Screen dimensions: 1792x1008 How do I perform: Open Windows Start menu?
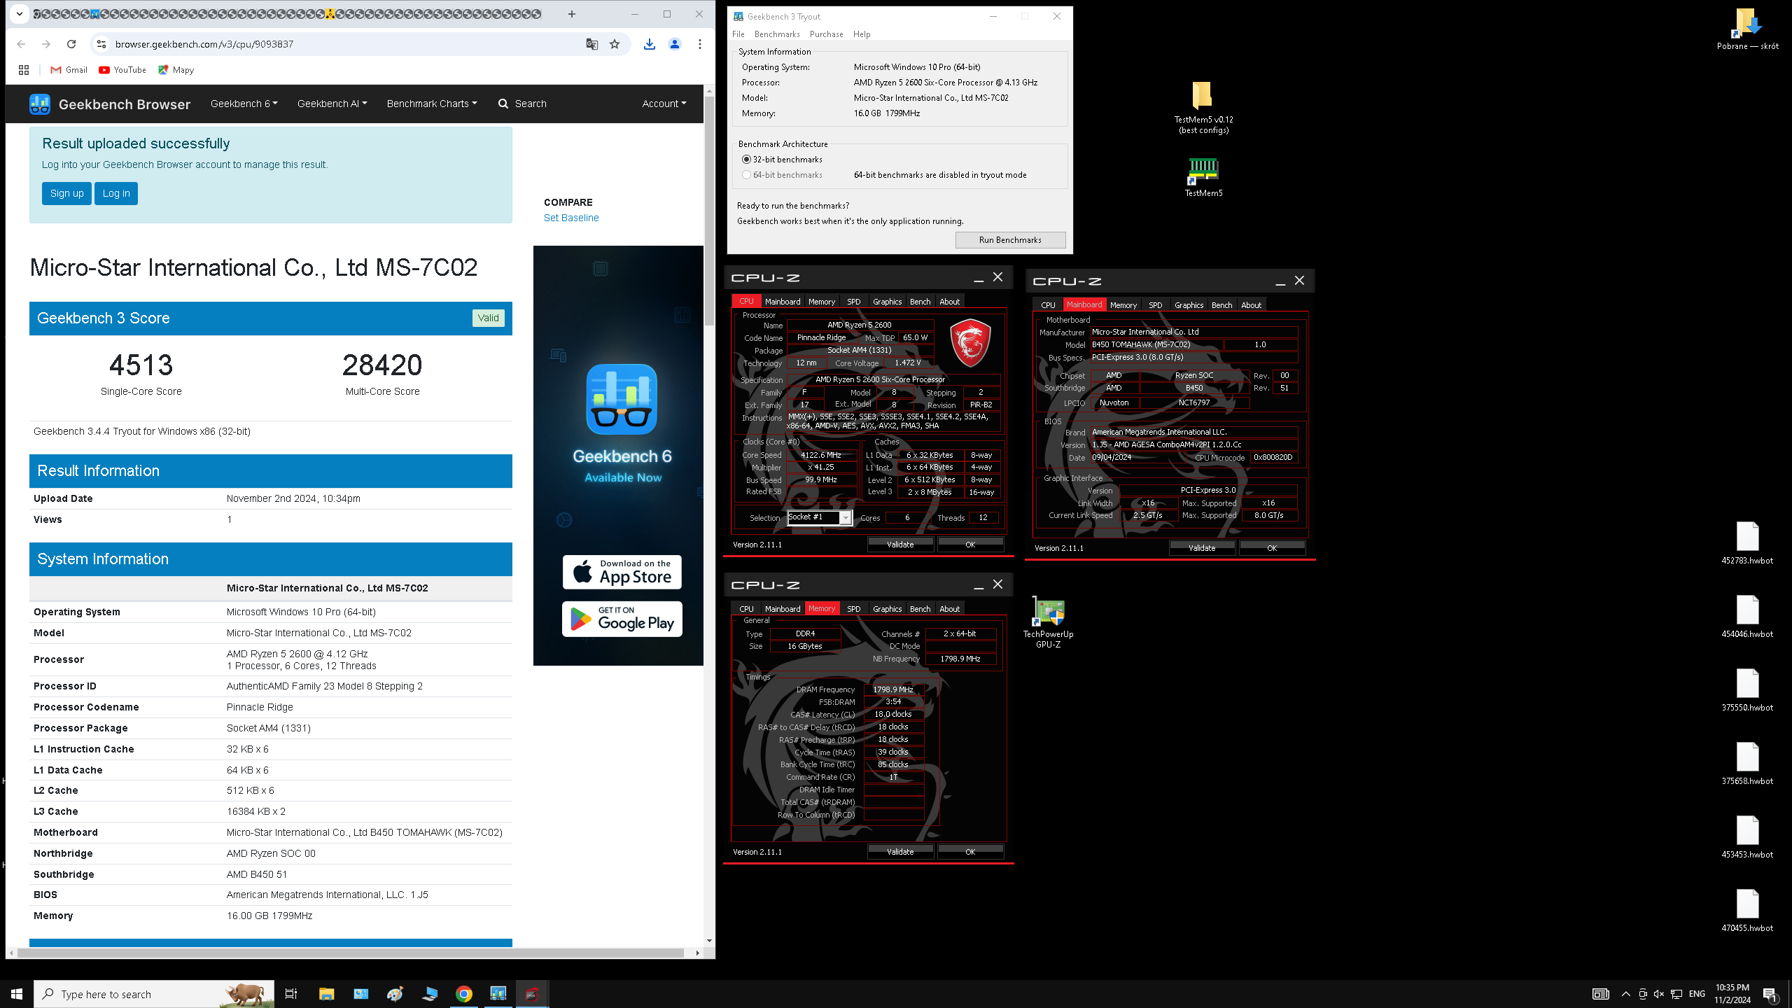coord(17,994)
